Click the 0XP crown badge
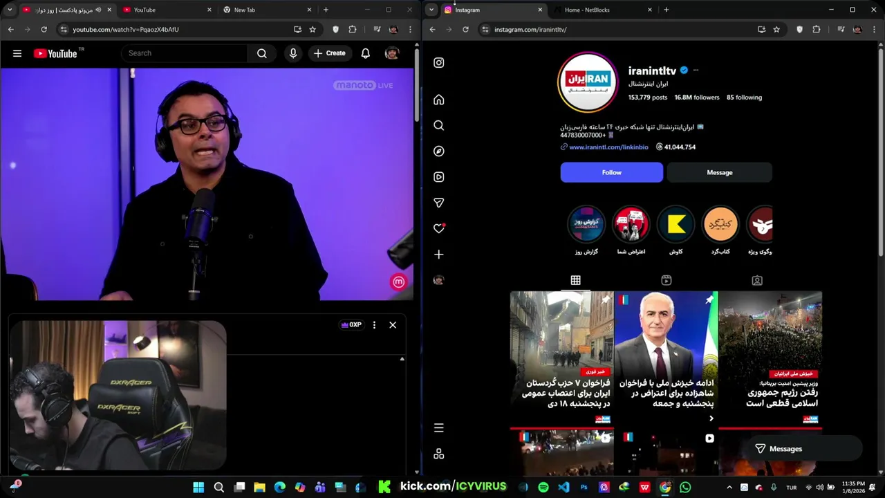This screenshot has height=498, width=885. pos(351,325)
